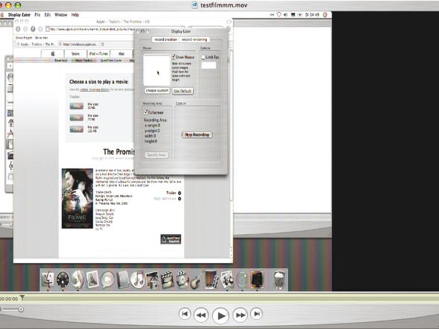Click the Limit Fps value field
This screenshot has height=329, width=439.
[209, 65]
